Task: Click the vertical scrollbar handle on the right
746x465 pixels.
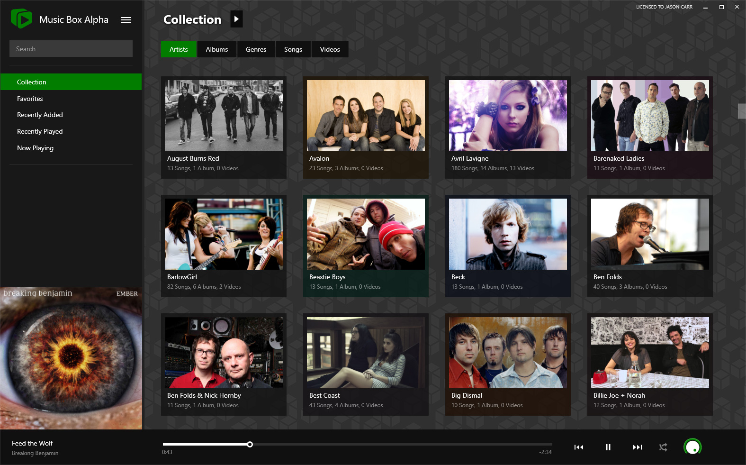Action: coord(742,111)
